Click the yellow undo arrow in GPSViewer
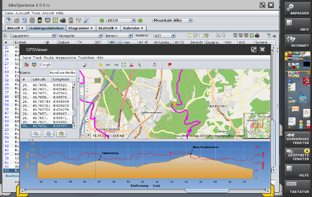 point(100,65)
